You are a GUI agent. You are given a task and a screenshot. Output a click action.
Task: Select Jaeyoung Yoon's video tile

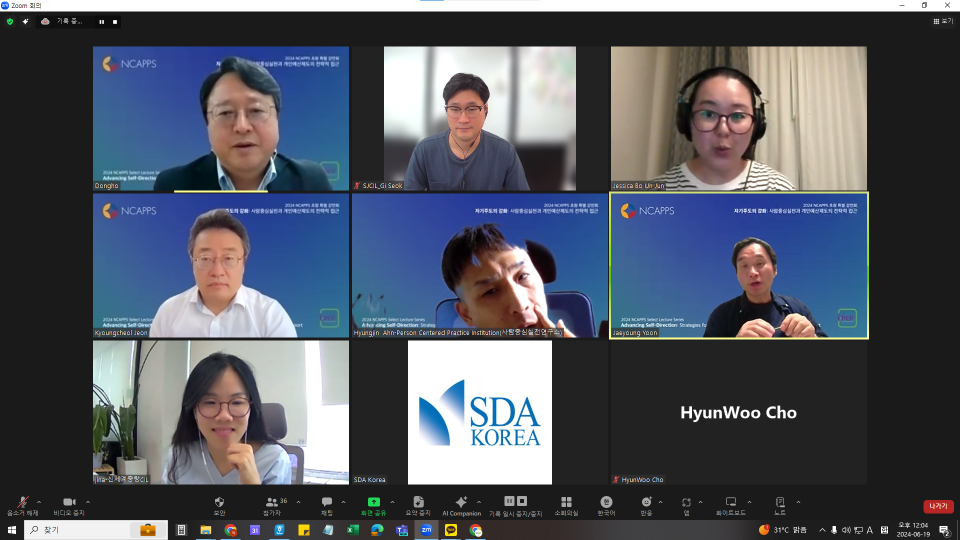738,265
